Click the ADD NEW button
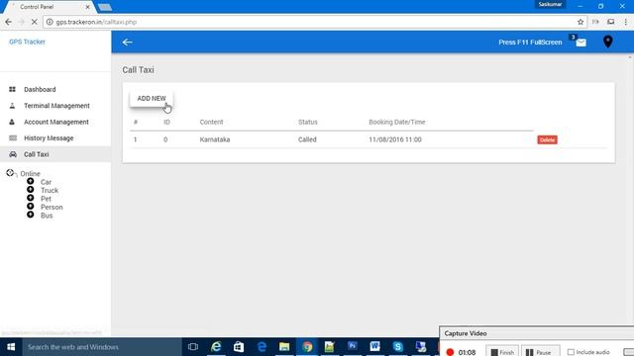The image size is (634, 356). tap(152, 99)
